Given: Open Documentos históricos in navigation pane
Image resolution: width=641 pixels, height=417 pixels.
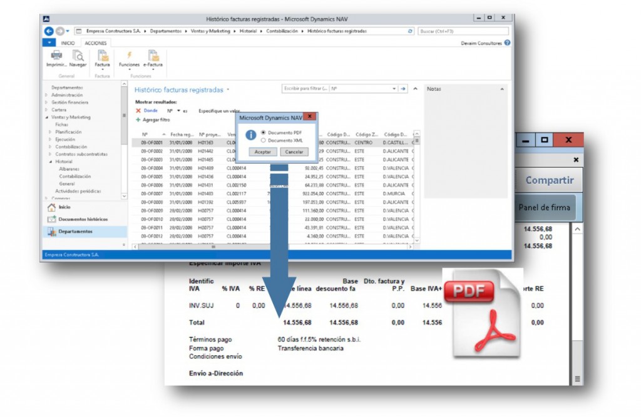Looking at the screenshot, I should pos(52,219).
